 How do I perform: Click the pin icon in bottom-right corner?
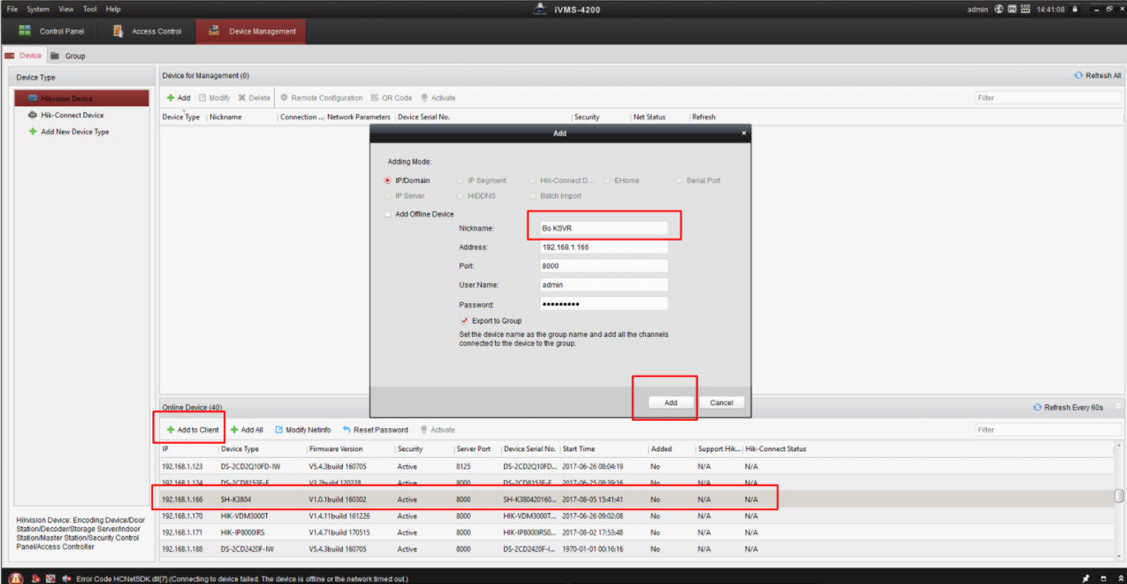[1087, 577]
